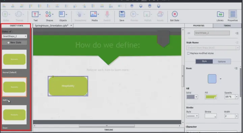Open the Themes palette icon
Screen dimensions: 243x133
[x=19, y=14]
